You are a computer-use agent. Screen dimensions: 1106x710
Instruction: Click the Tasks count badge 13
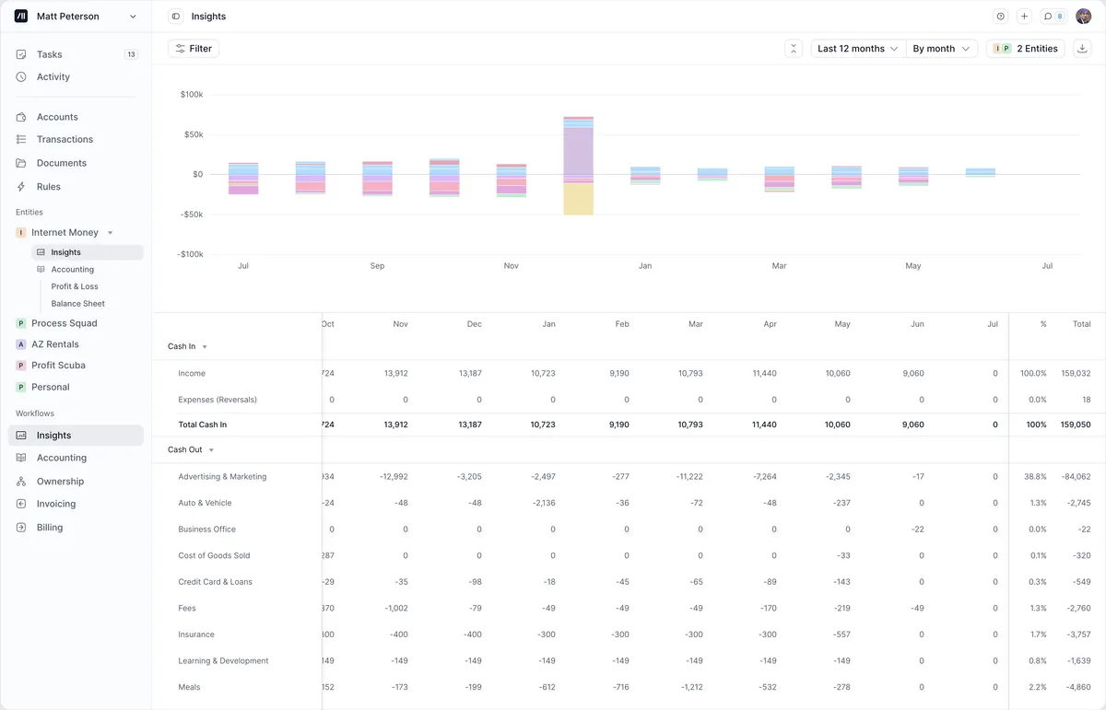131,54
